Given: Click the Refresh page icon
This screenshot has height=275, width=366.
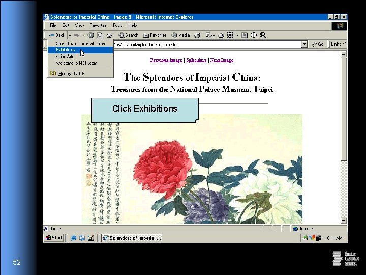Looking at the screenshot, I should coord(100,35).
